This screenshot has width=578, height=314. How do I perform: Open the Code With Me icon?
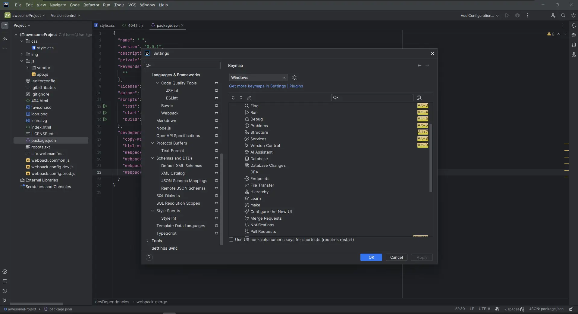pos(553,16)
